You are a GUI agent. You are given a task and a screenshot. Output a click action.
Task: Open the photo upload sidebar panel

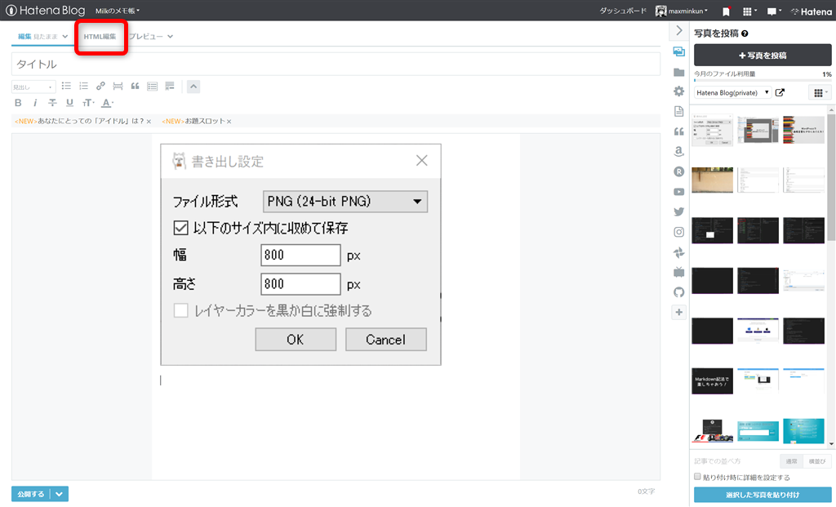point(678,51)
